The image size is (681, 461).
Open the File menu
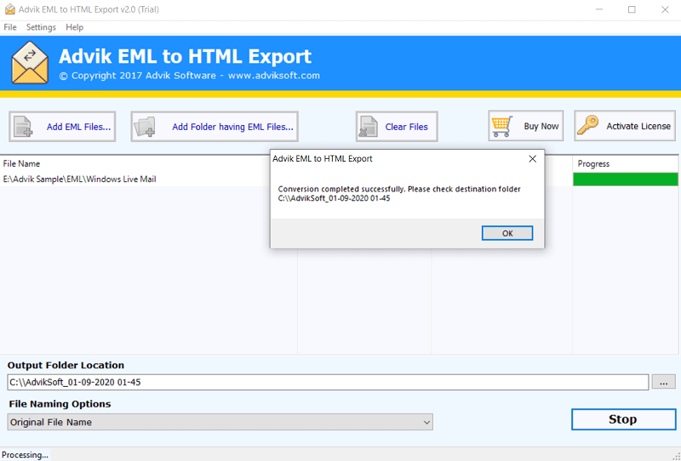pyautogui.click(x=10, y=27)
